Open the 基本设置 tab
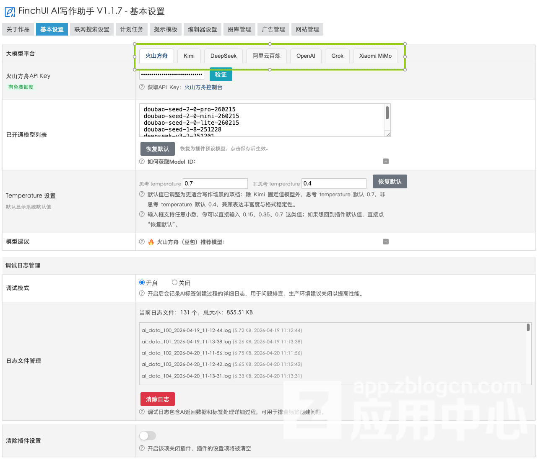This screenshot has width=538, height=460. pyautogui.click(x=52, y=29)
